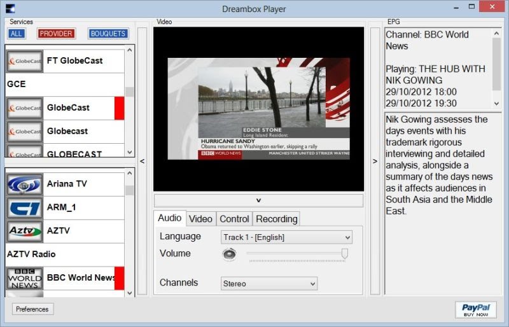Click the PayPal Buy Now button
Image resolution: width=509 pixels, height=327 pixels.
[x=476, y=309]
